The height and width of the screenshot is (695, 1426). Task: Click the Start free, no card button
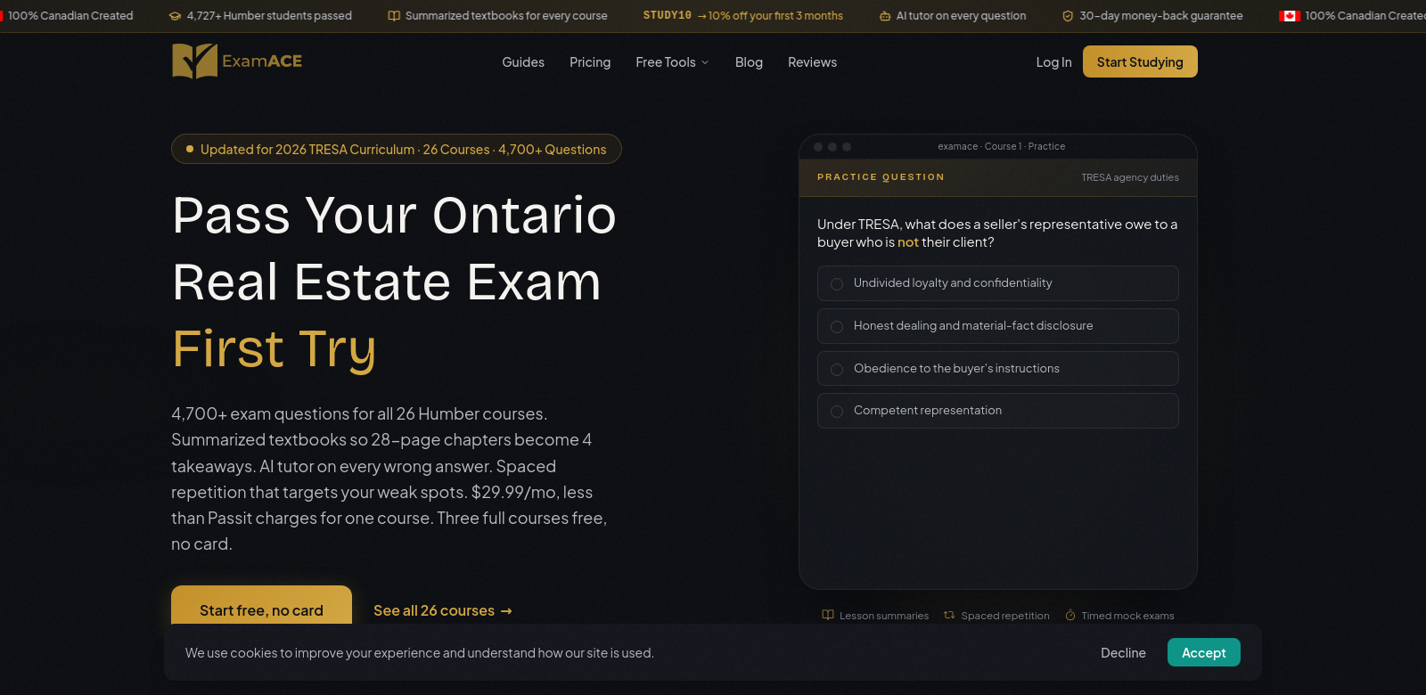click(261, 609)
